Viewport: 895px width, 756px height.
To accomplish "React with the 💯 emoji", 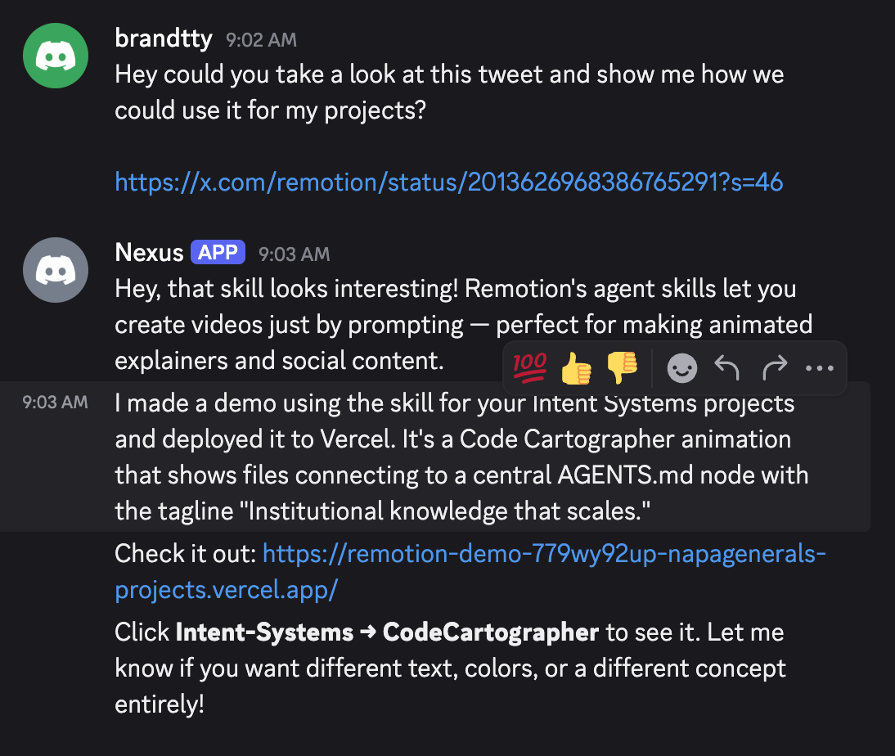I will pos(529,368).
